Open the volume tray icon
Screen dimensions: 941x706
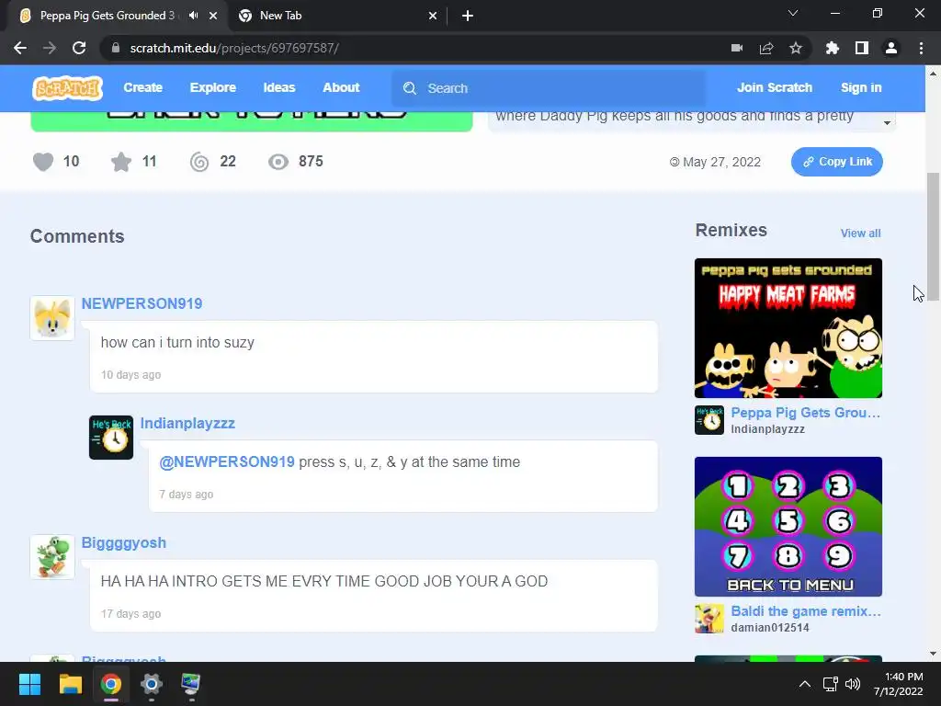click(853, 684)
